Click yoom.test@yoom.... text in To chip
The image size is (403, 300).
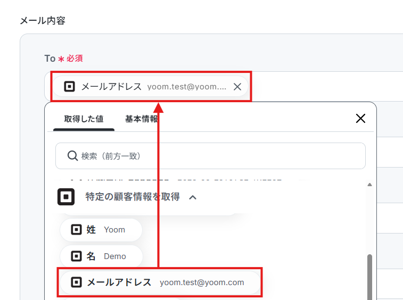point(187,87)
